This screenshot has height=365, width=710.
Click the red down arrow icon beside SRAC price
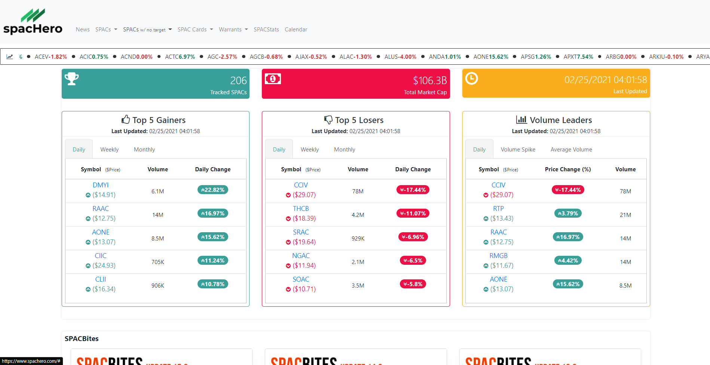tap(288, 242)
